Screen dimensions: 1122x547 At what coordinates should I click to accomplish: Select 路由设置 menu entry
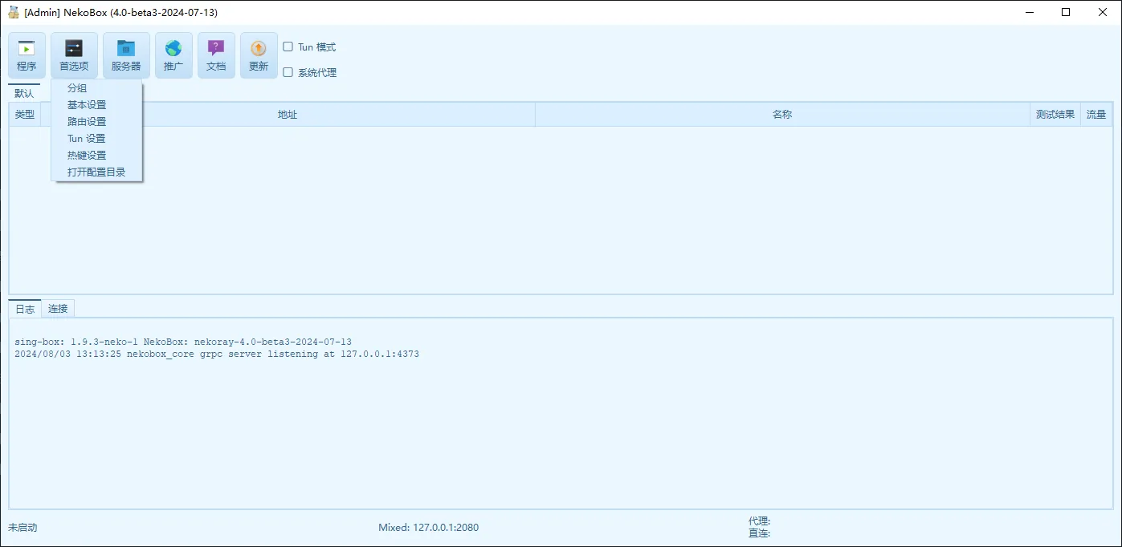pyautogui.click(x=96, y=122)
